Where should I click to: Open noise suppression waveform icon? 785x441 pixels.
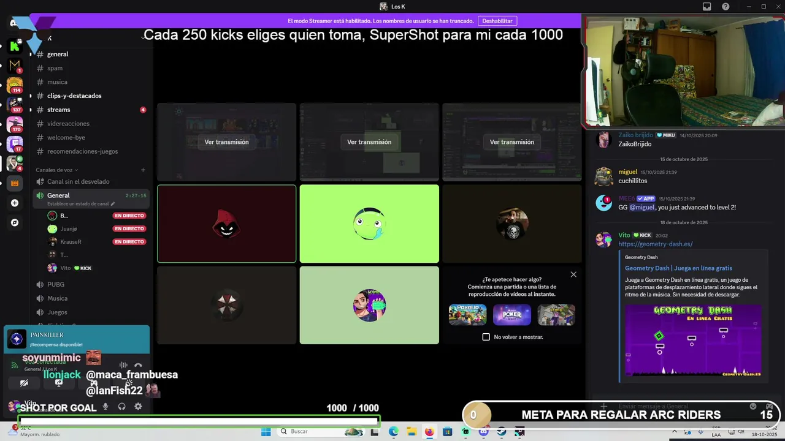click(123, 365)
